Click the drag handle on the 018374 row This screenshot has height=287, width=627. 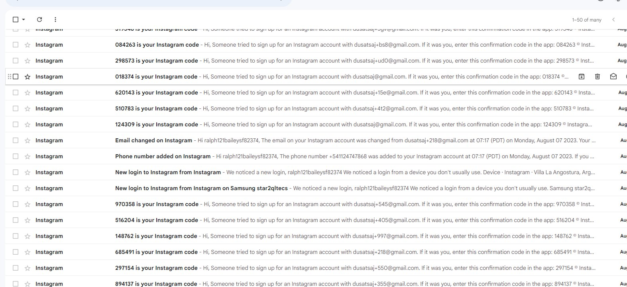(10, 77)
